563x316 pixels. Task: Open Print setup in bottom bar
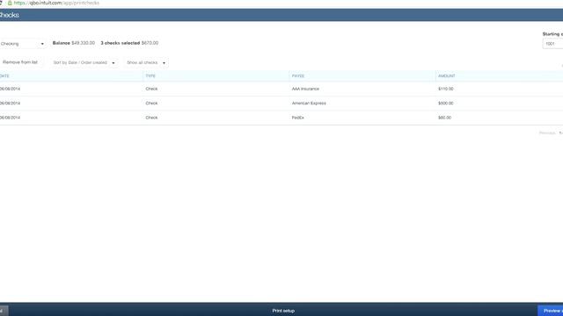[x=283, y=311]
